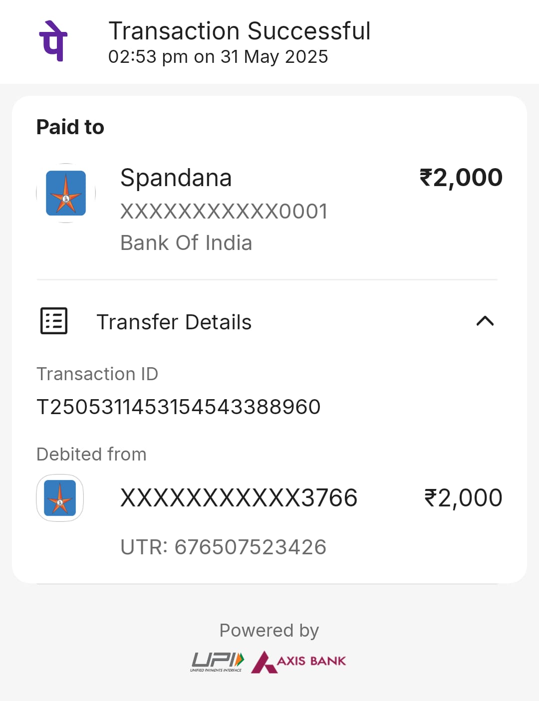Click the Bank Of India text
The width and height of the screenshot is (539, 701).
coord(186,243)
